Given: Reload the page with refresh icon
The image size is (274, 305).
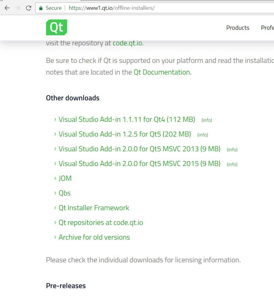Looking at the screenshot, I should [29, 8].
